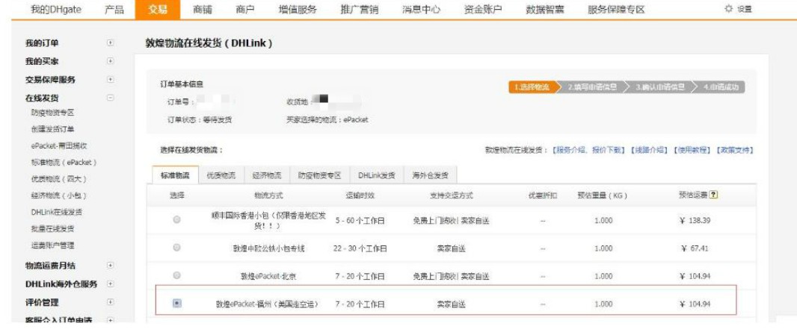Click 订单状态：等待发货 text
This screenshot has width=797, height=329.
click(x=200, y=120)
